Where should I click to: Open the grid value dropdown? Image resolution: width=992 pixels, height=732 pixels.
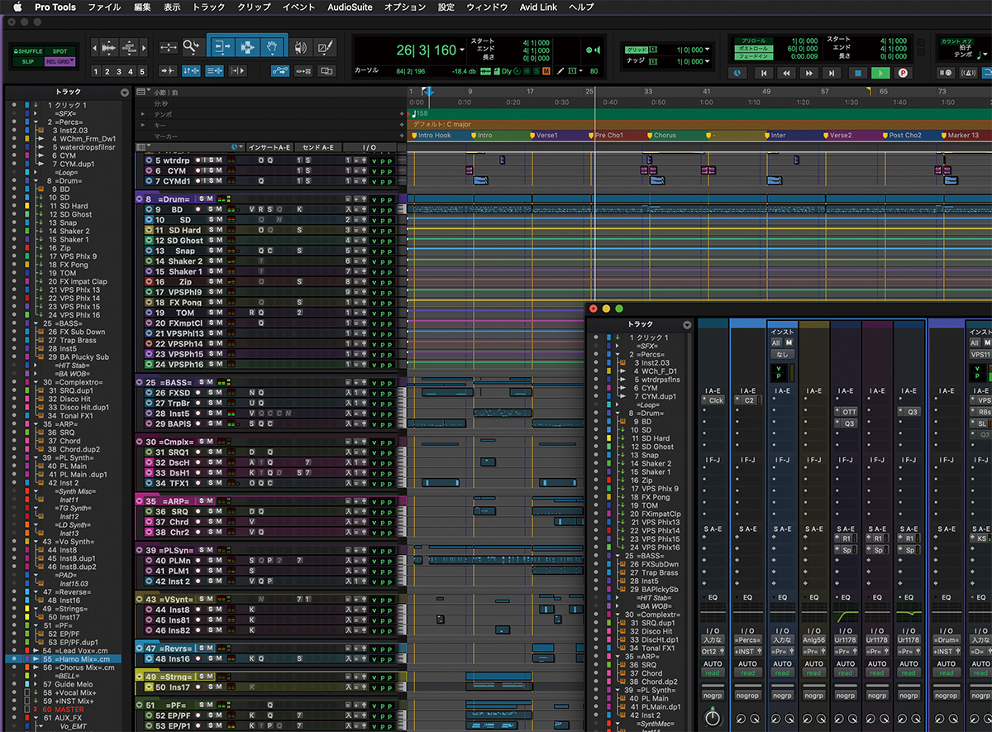pos(707,50)
